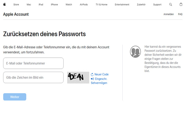Click the audio speaker icon for Eingeschr. Sehvermögen

(x=92, y=79)
